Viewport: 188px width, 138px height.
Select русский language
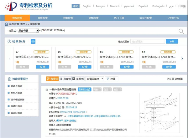(x=129, y=6)
